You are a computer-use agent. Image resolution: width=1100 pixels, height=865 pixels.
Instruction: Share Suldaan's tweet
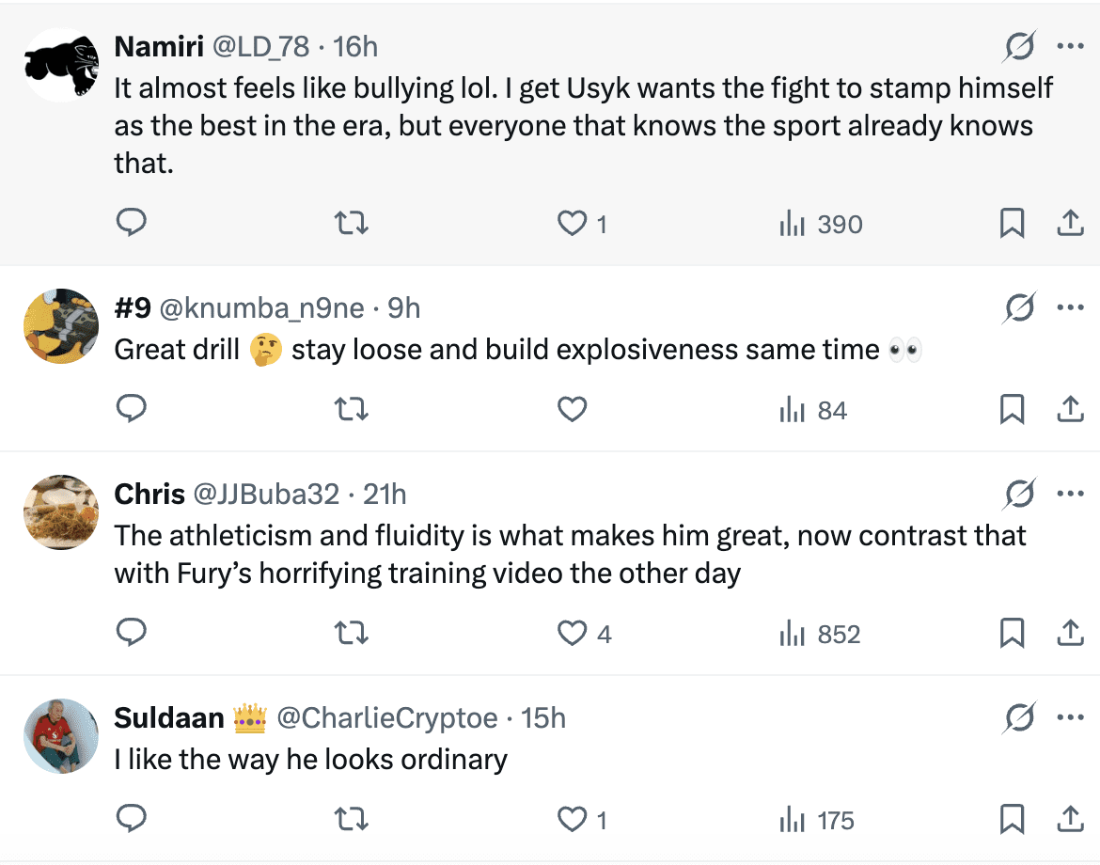point(1071,820)
